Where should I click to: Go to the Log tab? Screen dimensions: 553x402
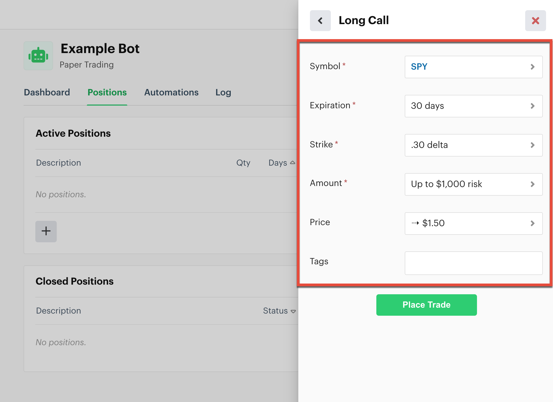pos(223,92)
